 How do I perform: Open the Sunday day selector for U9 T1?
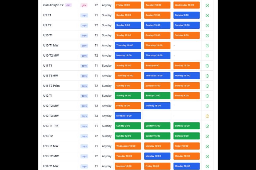(106, 15)
